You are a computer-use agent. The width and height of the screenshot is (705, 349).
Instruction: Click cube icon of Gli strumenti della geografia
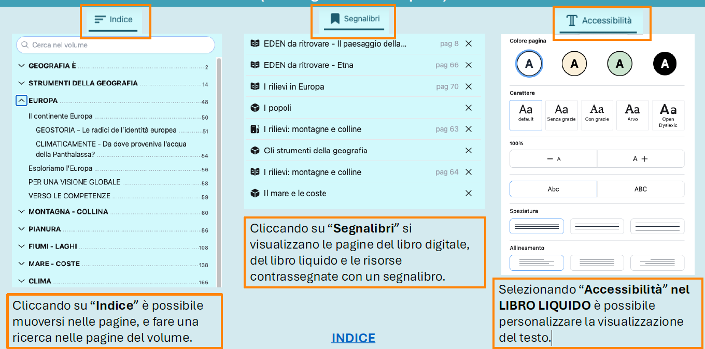[x=255, y=151]
